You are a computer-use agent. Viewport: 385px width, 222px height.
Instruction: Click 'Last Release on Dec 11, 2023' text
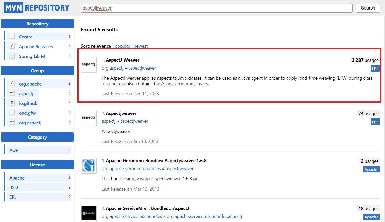click(x=130, y=94)
